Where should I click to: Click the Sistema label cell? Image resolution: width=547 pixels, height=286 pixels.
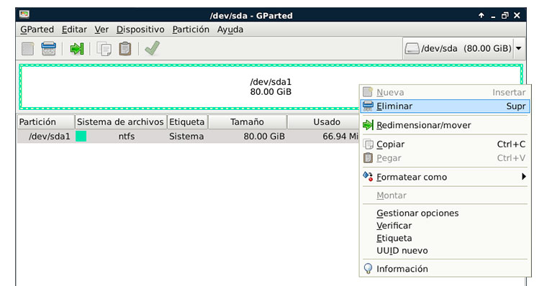click(186, 137)
